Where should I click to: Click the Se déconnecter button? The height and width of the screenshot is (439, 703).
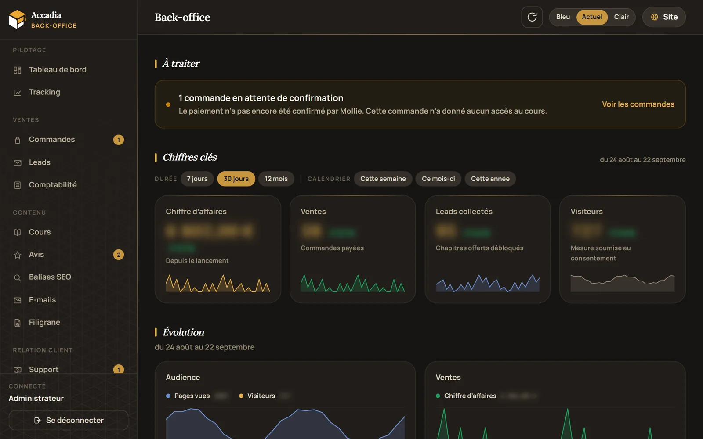pos(69,421)
